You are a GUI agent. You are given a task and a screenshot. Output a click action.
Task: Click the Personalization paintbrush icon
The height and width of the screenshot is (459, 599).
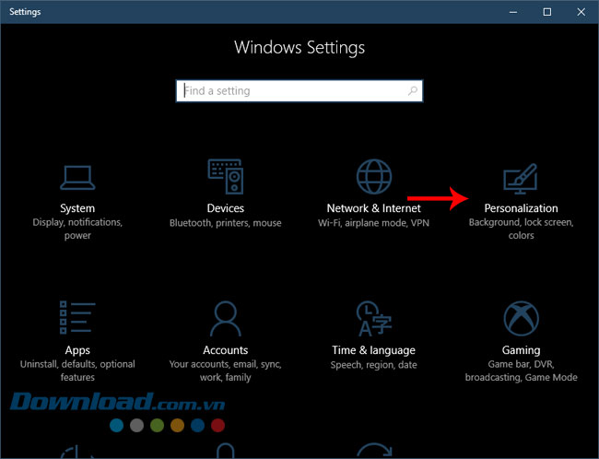point(521,177)
